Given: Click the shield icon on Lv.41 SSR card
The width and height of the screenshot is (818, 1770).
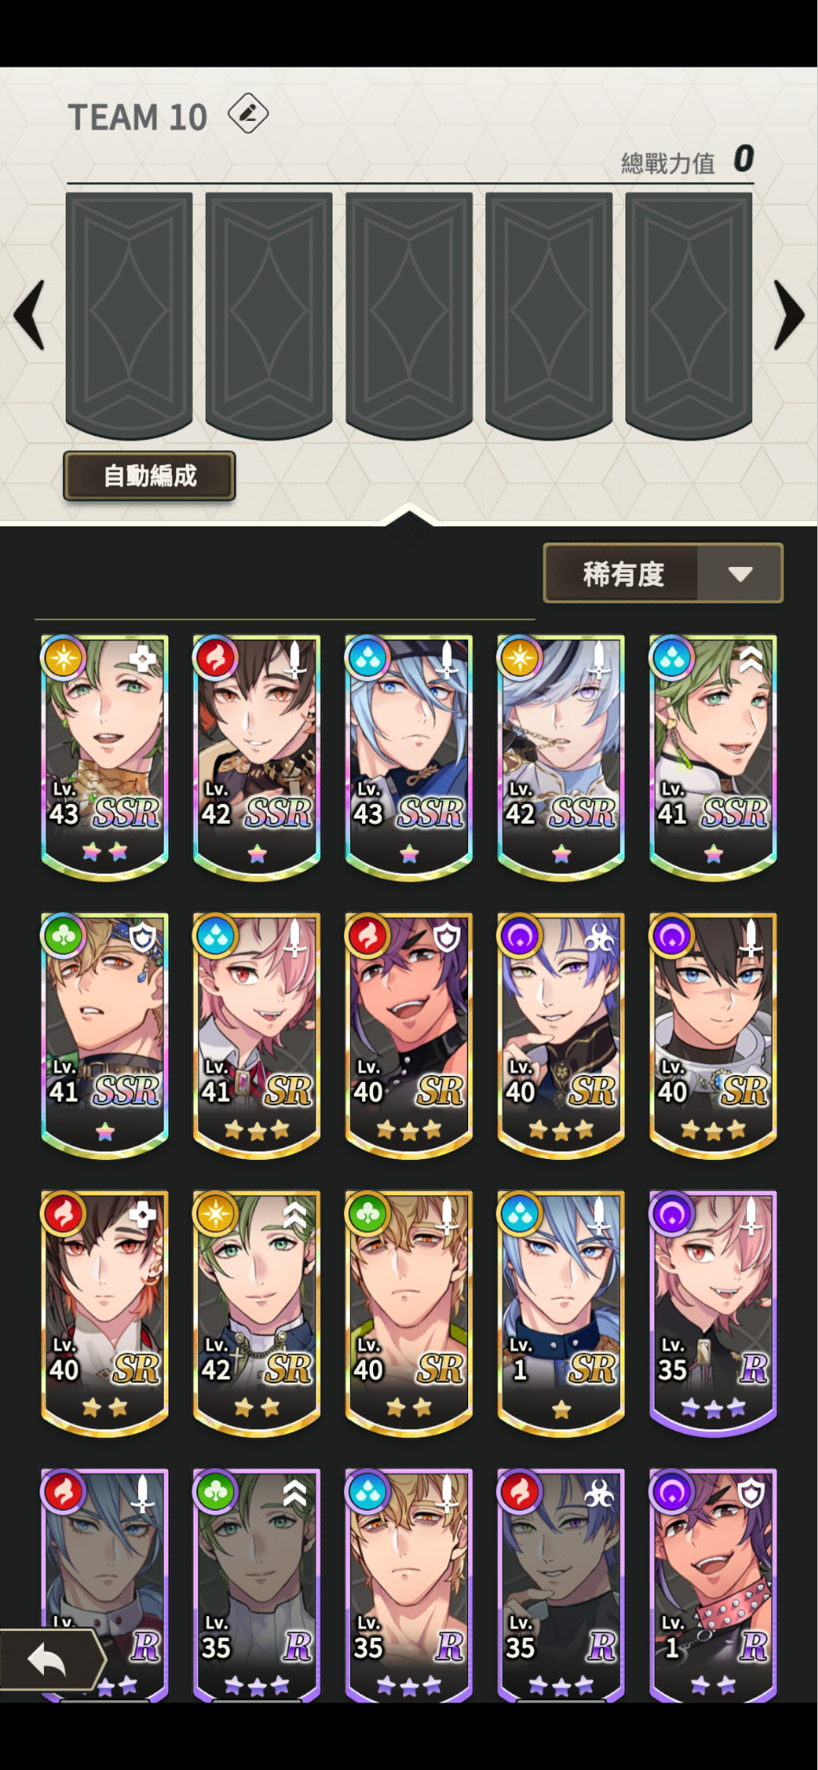Looking at the screenshot, I should coord(143,937).
